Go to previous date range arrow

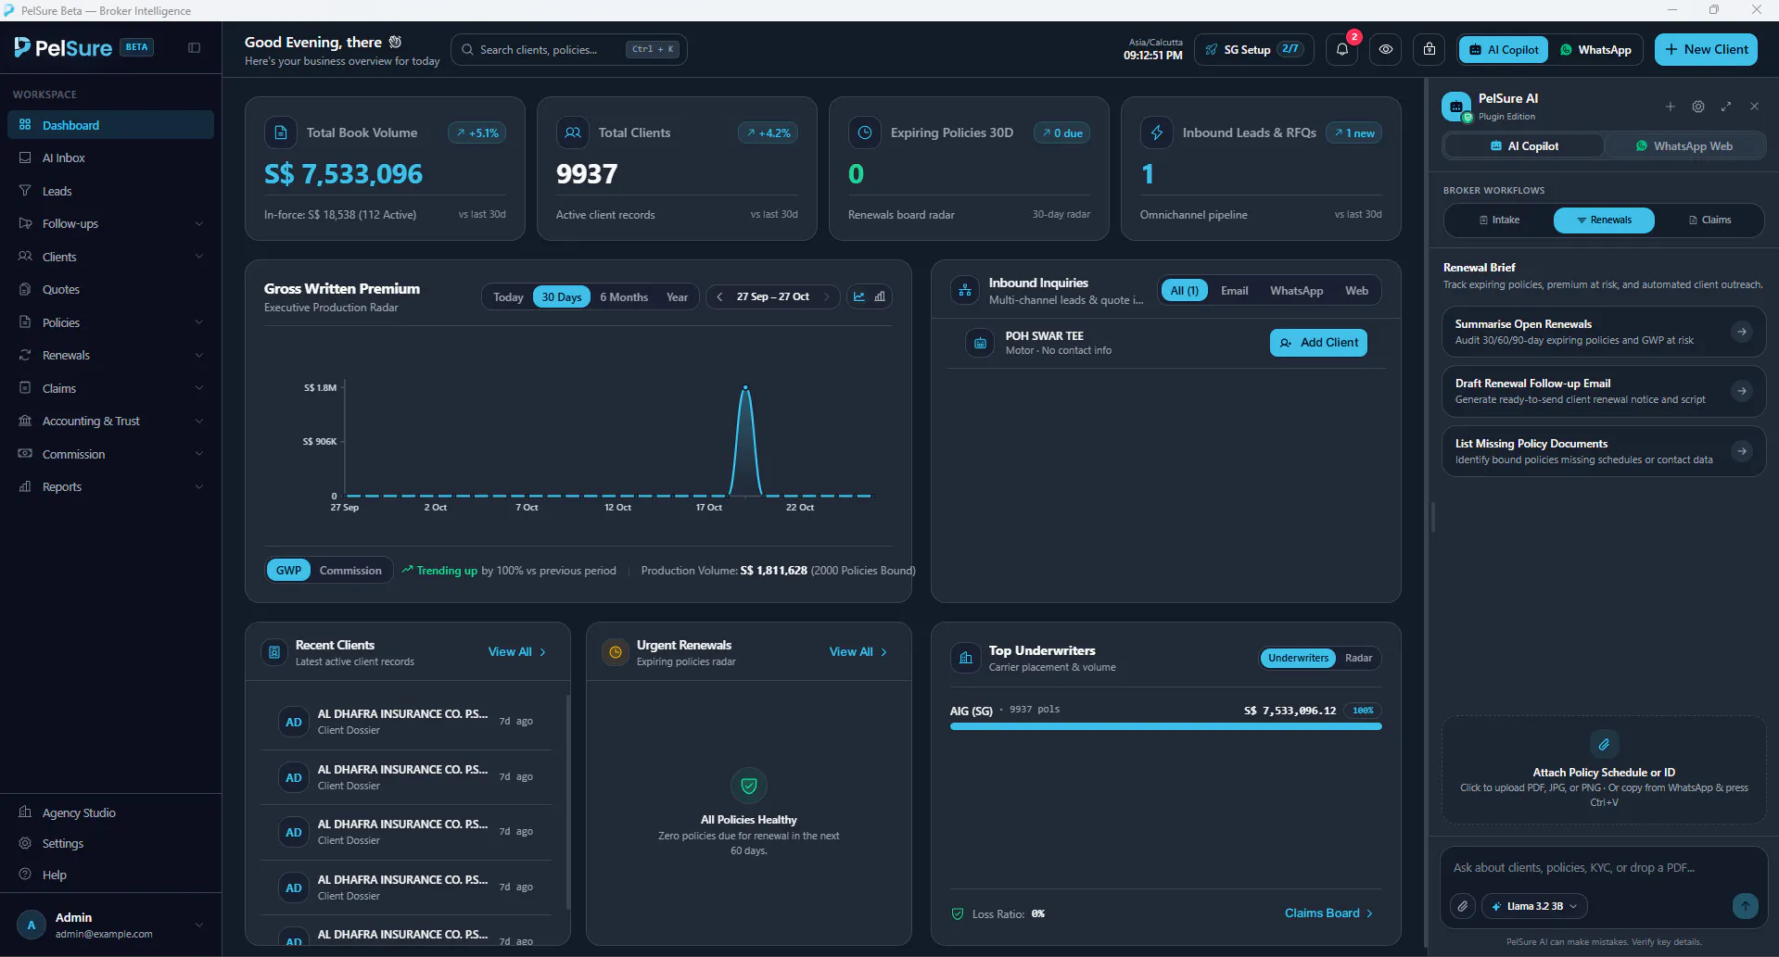719,297
